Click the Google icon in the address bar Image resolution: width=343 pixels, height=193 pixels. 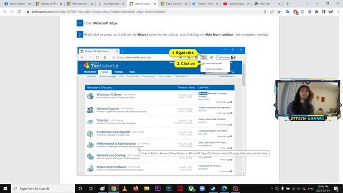click(265, 12)
